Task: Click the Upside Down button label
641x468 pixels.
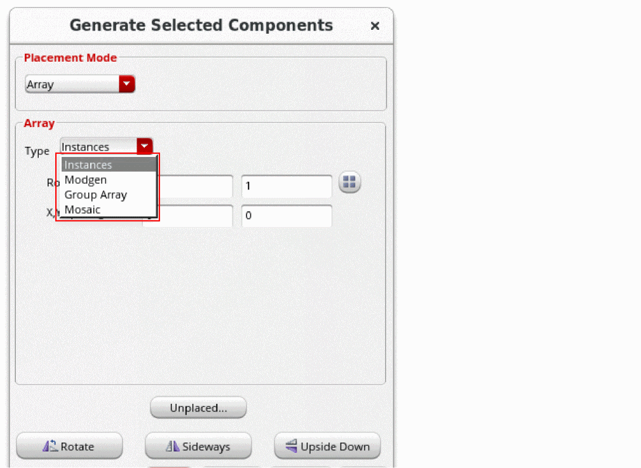Action: coord(335,446)
